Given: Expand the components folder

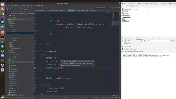Looking at the screenshot, I should click(11, 29).
